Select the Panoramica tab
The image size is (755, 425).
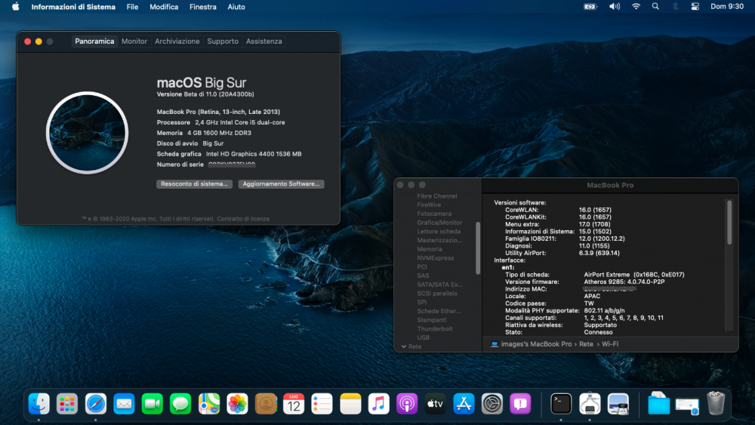tap(94, 42)
